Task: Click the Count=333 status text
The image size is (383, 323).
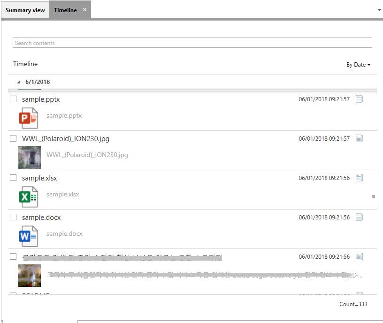Action: point(353,304)
